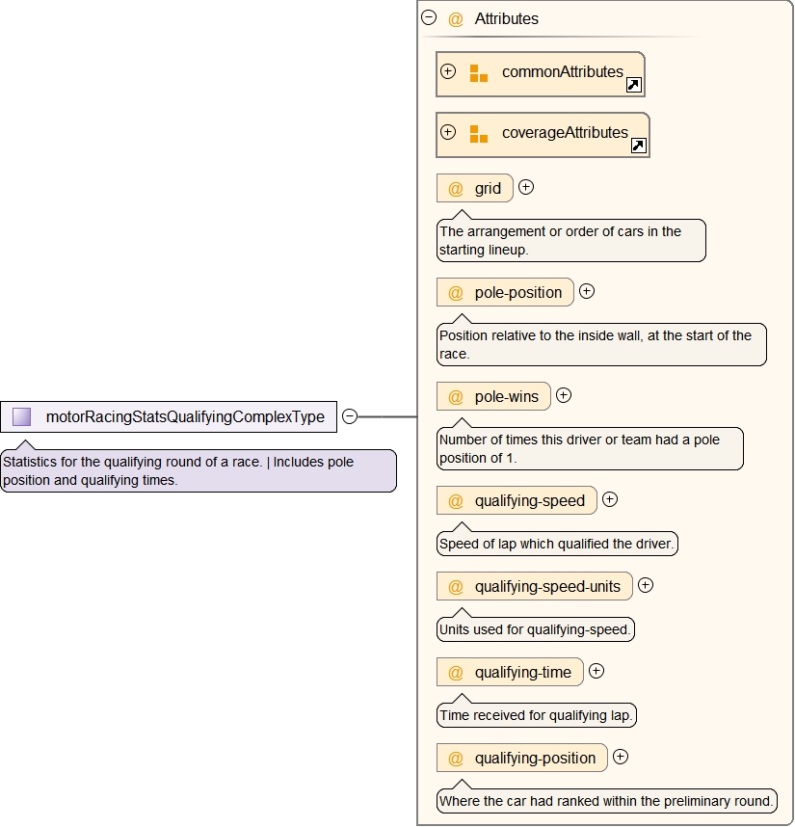The height and width of the screenshot is (827, 795).
Task: Select the qualifying-speed attribute label
Action: (x=529, y=501)
